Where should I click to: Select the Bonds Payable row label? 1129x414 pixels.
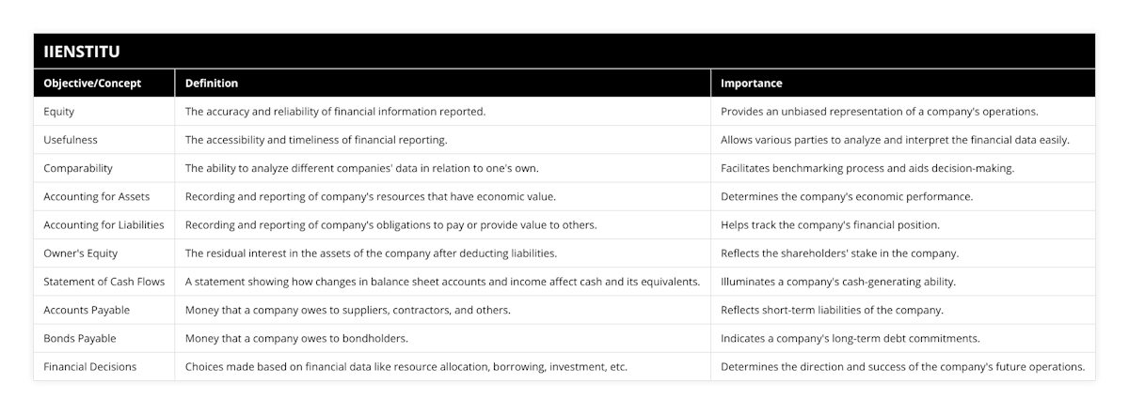pos(80,338)
